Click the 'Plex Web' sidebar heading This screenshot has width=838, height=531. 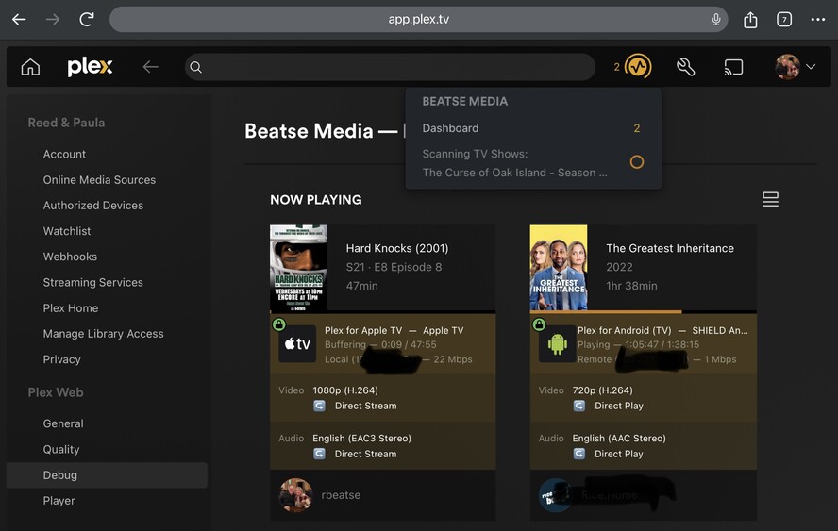(56, 392)
